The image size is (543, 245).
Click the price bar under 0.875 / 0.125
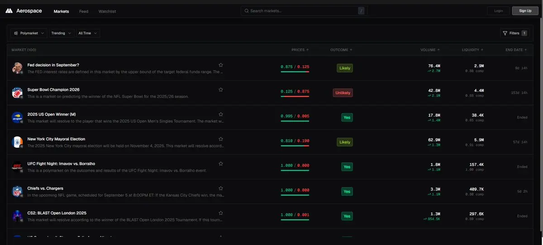pyautogui.click(x=295, y=72)
